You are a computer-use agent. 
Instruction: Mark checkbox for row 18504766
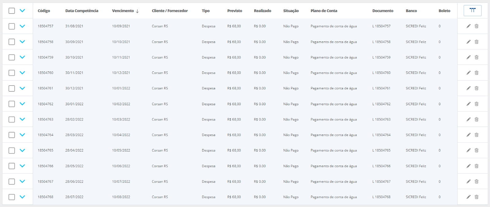pyautogui.click(x=12, y=166)
